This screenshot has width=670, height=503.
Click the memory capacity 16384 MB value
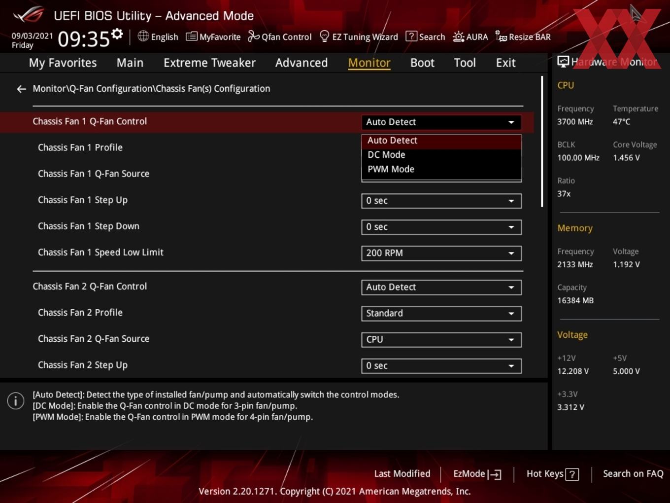coord(575,300)
